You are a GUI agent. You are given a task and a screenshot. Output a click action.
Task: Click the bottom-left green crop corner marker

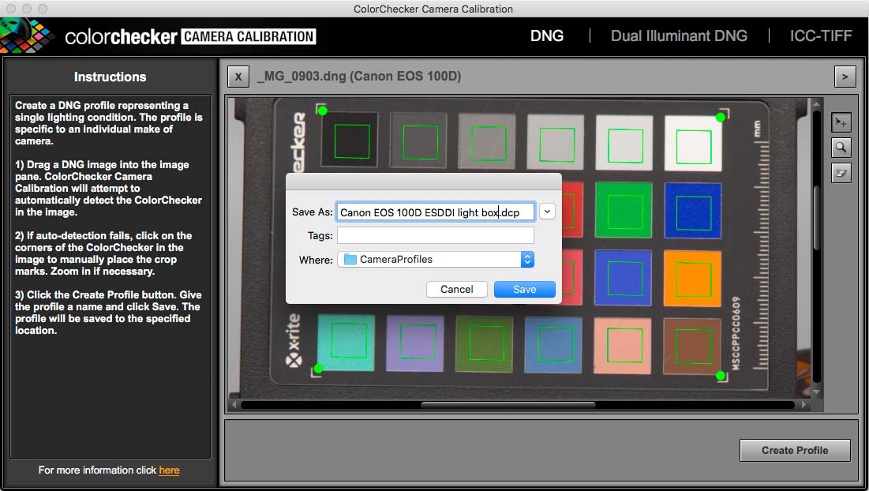(319, 369)
